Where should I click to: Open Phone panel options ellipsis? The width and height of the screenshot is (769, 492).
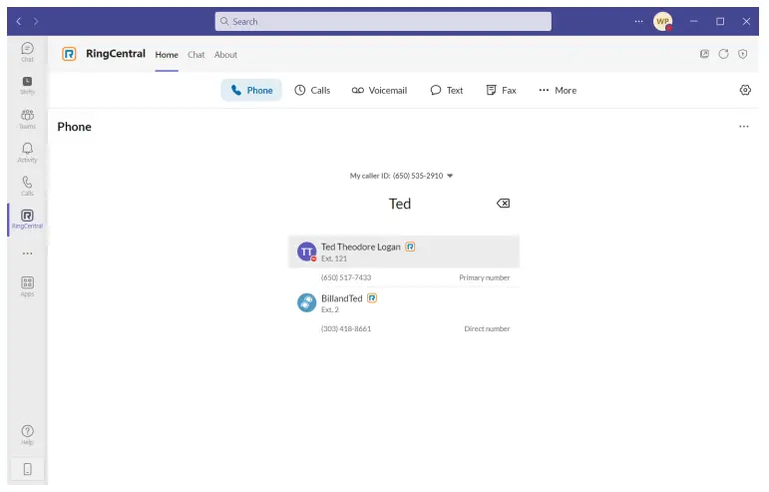tap(744, 127)
